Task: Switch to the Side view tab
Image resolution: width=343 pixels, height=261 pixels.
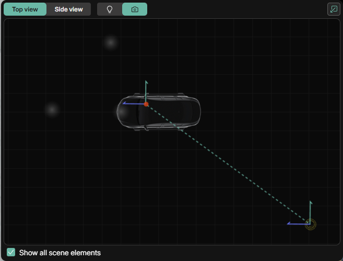Action: click(68, 9)
